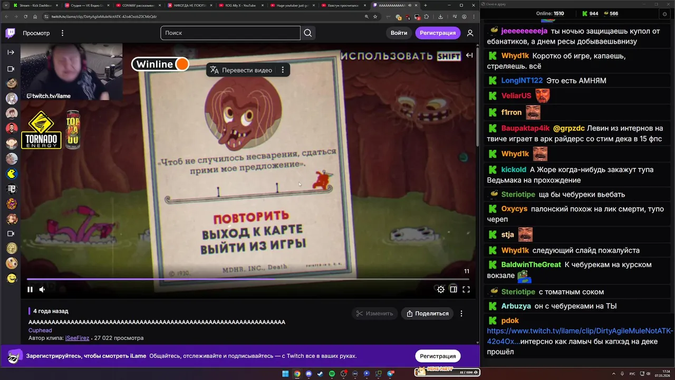Click the bottom banner Регистрация button
This screenshot has width=675, height=380.
[x=438, y=356]
